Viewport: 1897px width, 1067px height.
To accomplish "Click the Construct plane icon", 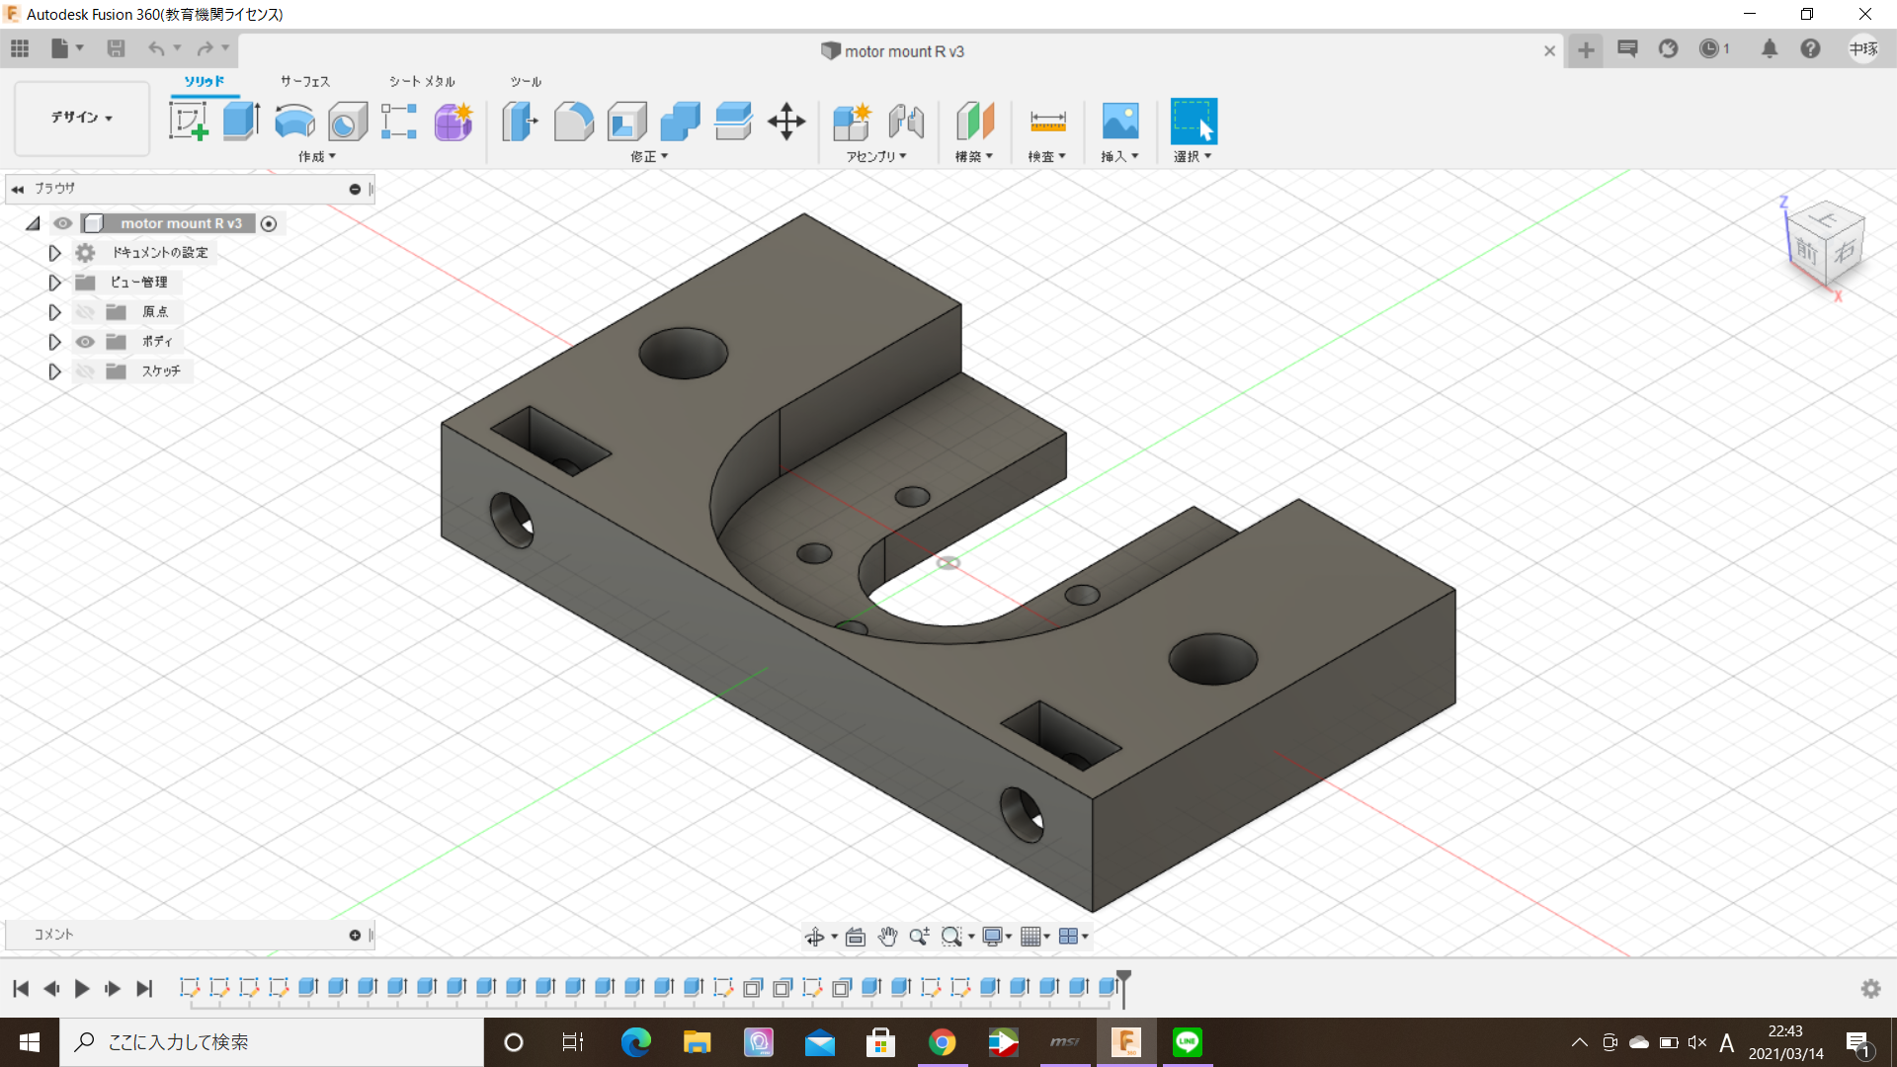I will click(x=974, y=122).
